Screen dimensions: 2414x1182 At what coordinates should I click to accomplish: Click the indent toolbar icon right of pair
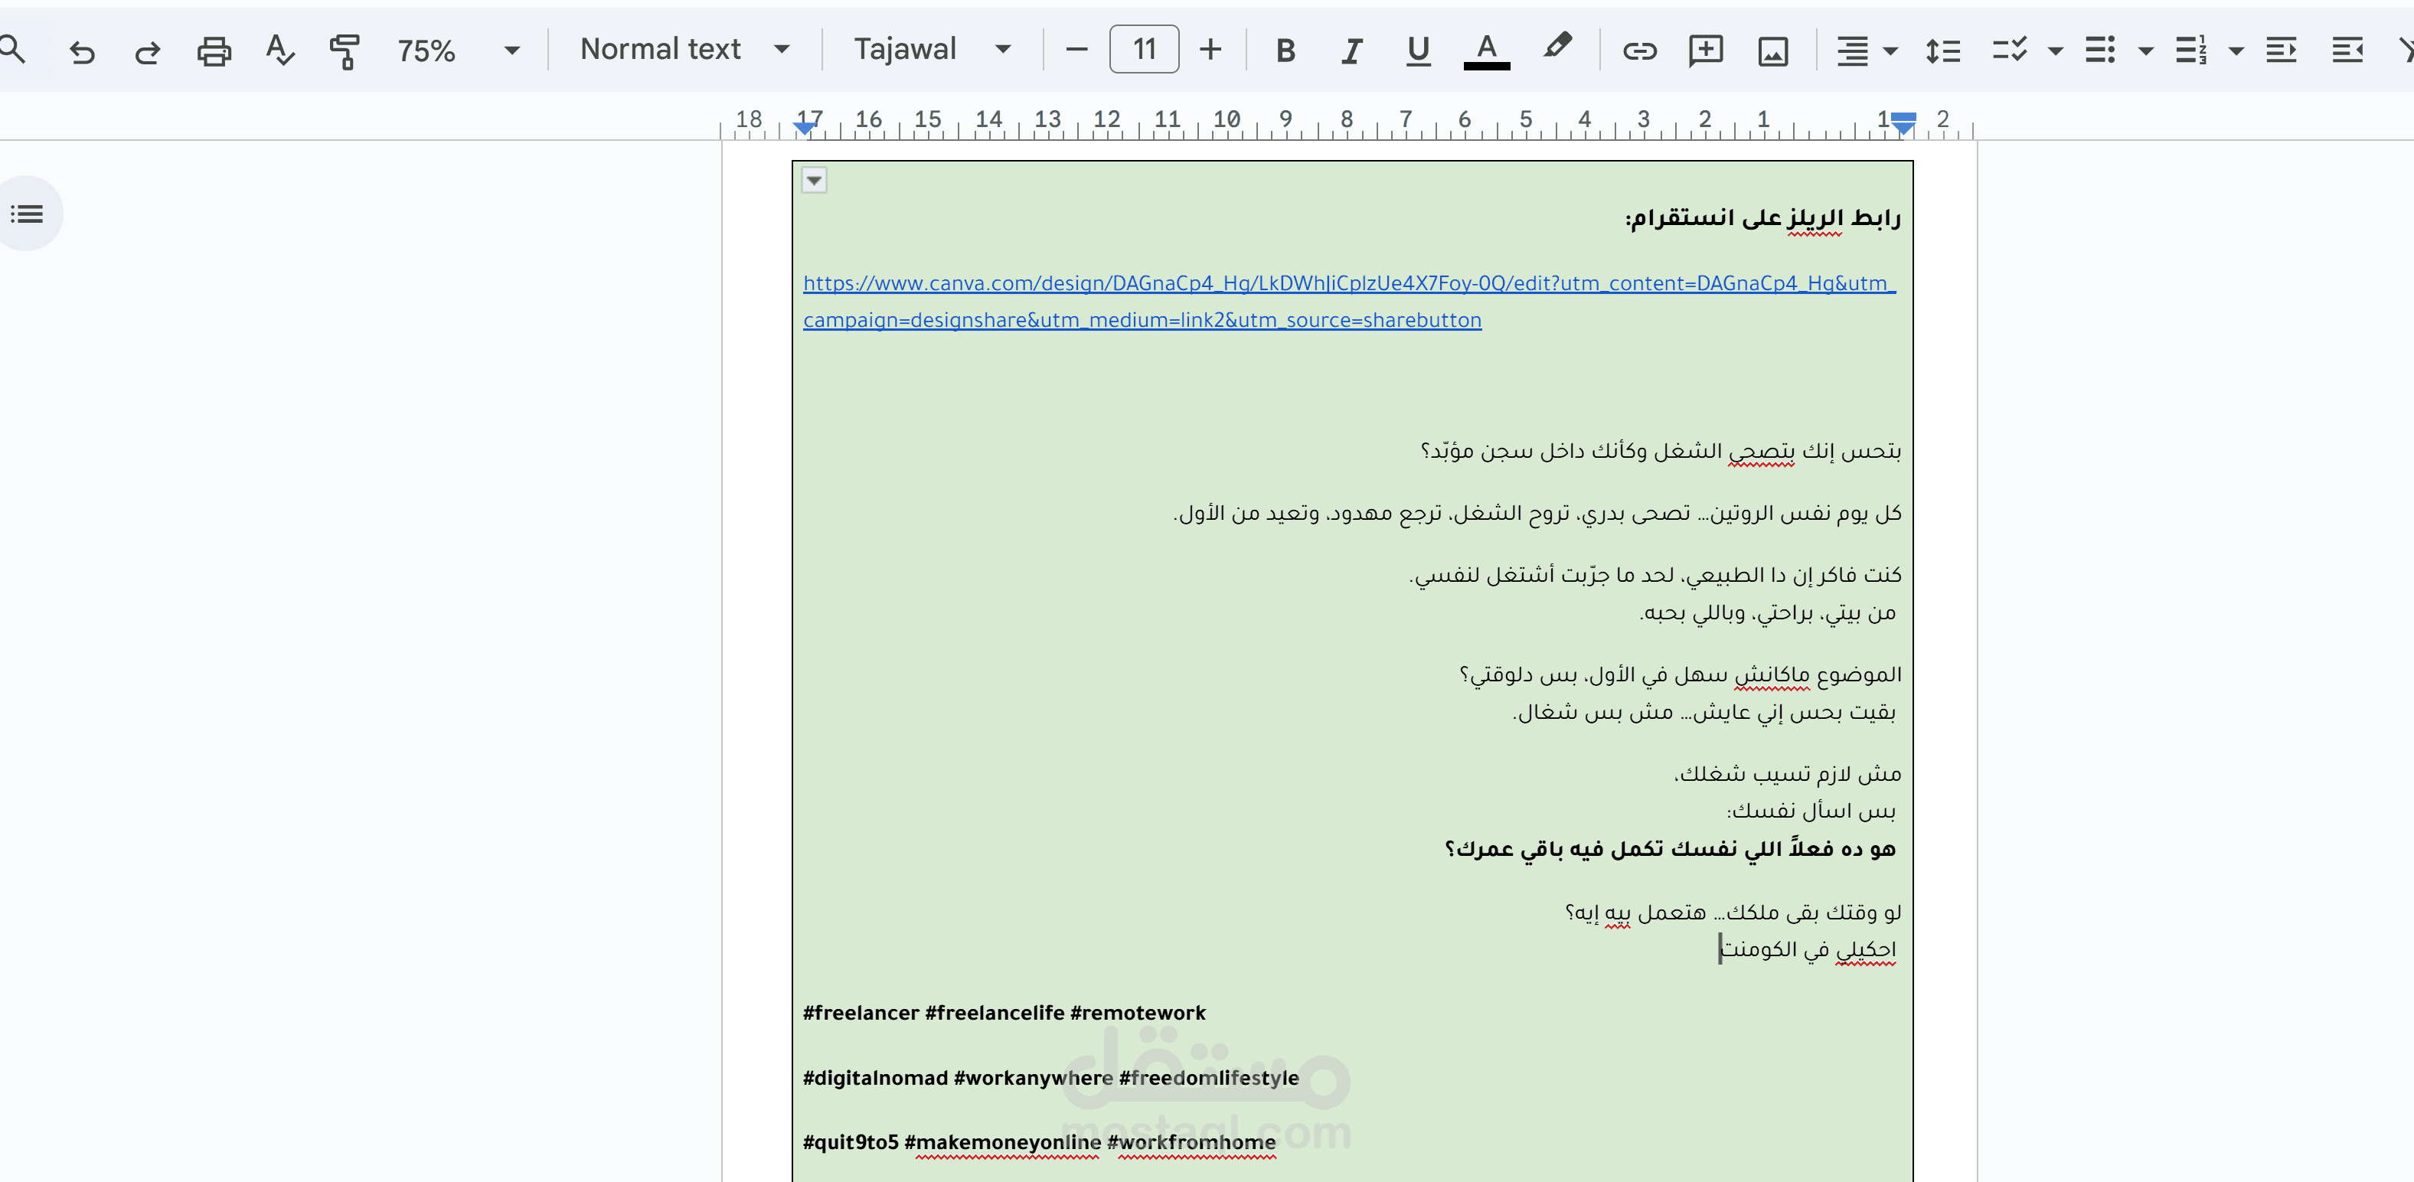pos(2347,50)
